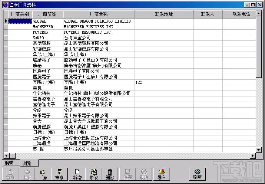Click current-row arrow indicator beside GLOBAL
Viewport: 265px width, 184px height.
(6, 21)
